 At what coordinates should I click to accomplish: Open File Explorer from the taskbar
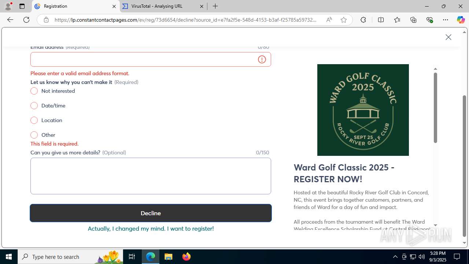[x=169, y=257]
